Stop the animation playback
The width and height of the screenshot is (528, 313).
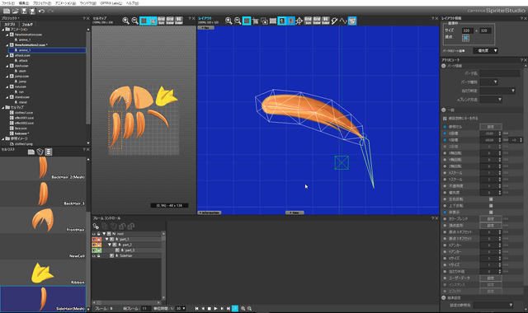pos(209,308)
